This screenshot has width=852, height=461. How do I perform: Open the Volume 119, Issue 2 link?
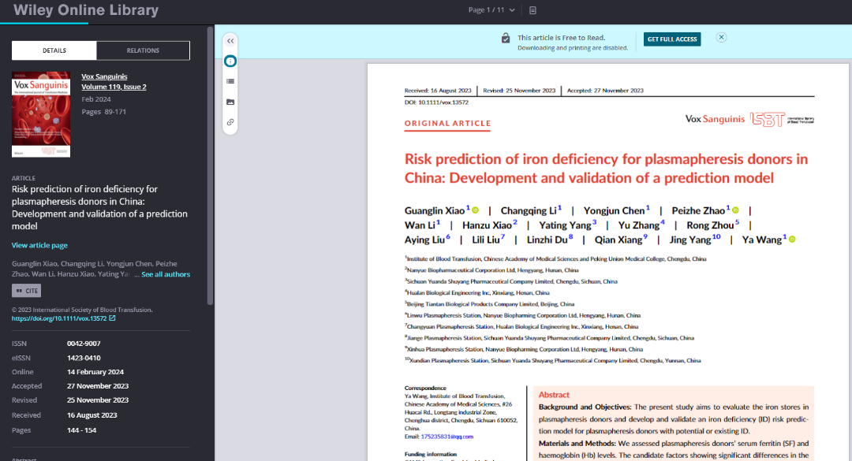pyautogui.click(x=114, y=87)
